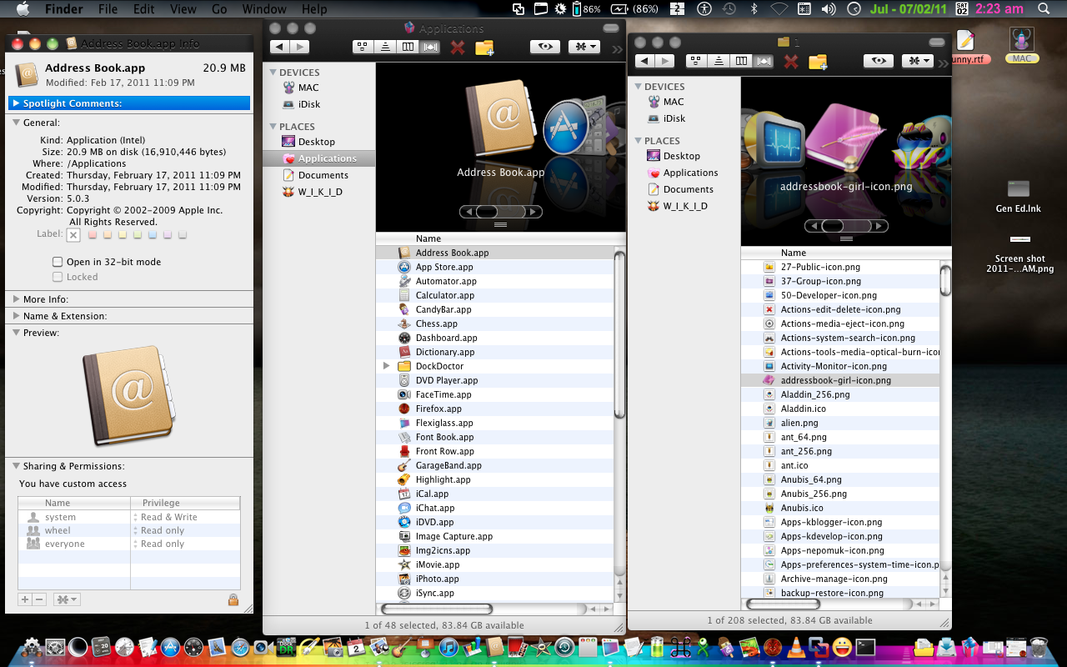The width and height of the screenshot is (1067, 667).
Task: Switch the right Finder window to icon view
Action: click(x=696, y=61)
